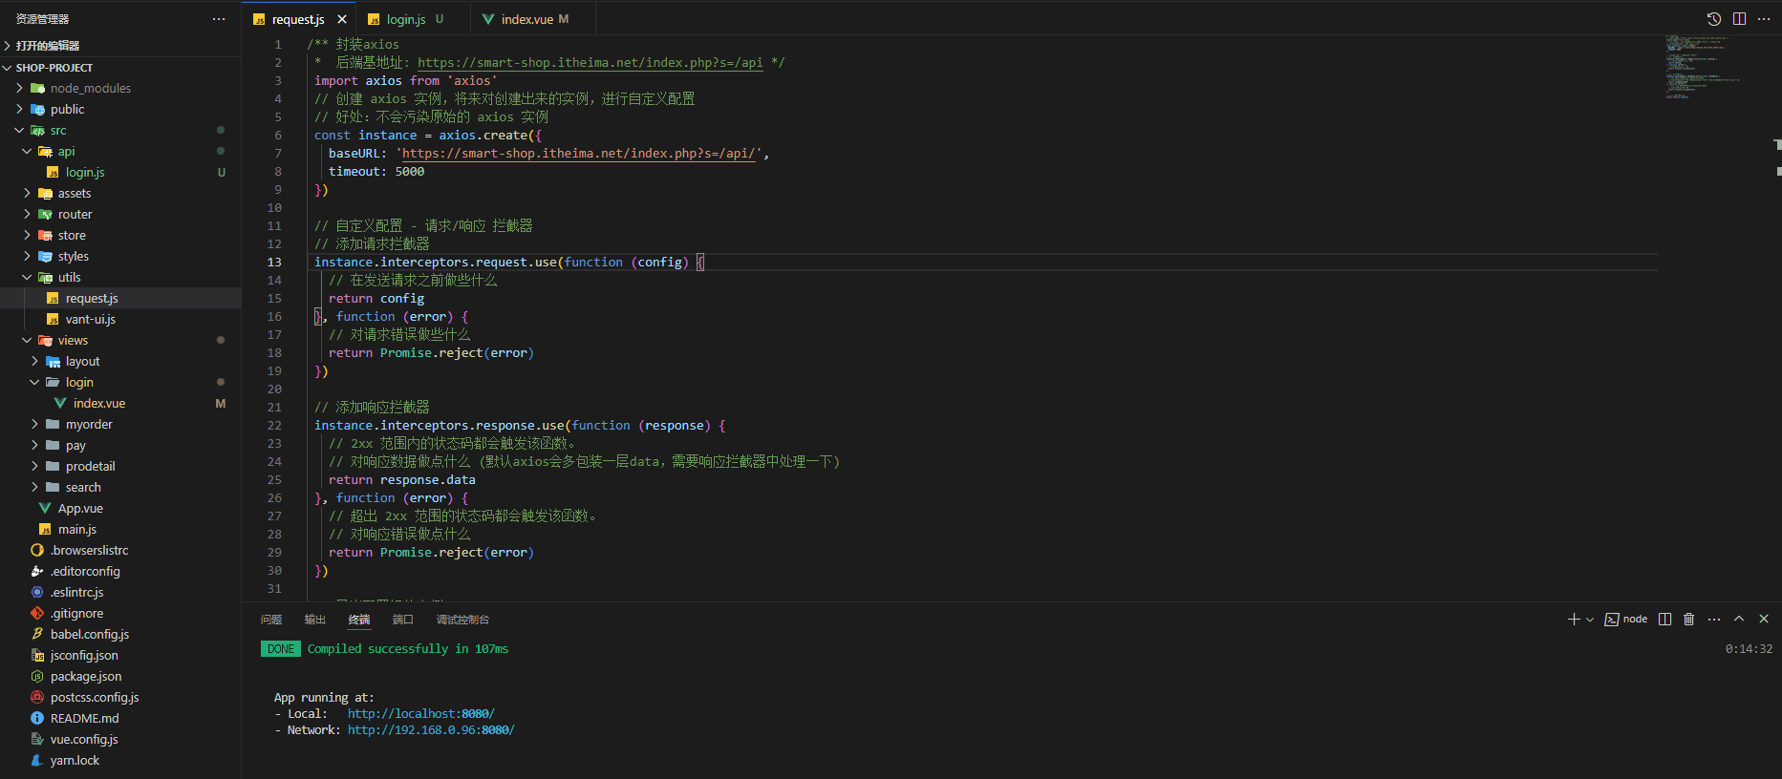This screenshot has height=779, width=1782.
Task: Collapse the src folder
Action: [x=120, y=130]
